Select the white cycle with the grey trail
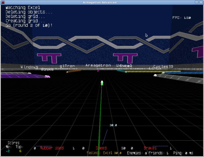 155,75
